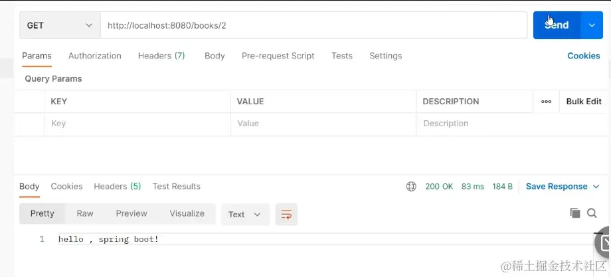Click the globe network info icon
This screenshot has height=277, width=611.
click(411, 187)
